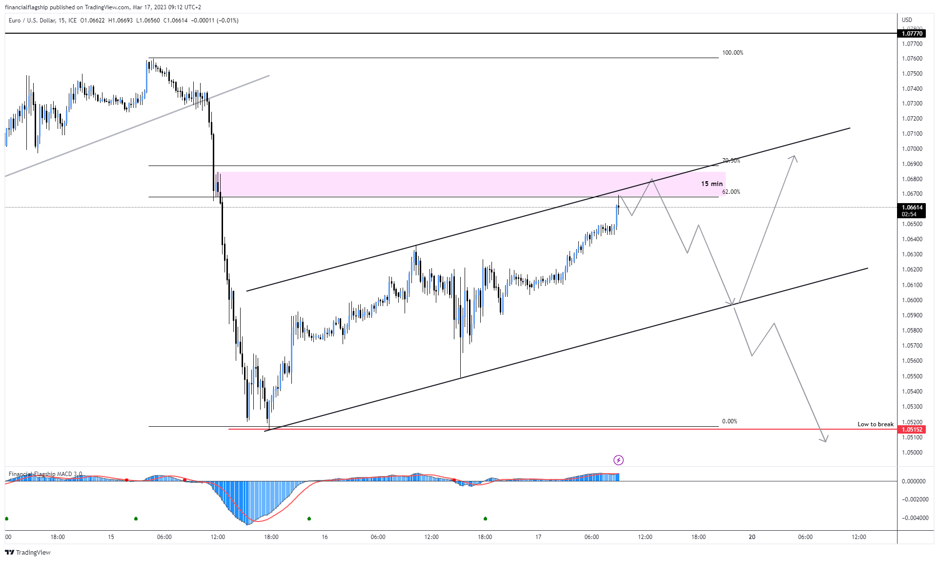Click the 1.05000 price axis tick
Viewport: 939px width, 561px height.
coord(912,453)
